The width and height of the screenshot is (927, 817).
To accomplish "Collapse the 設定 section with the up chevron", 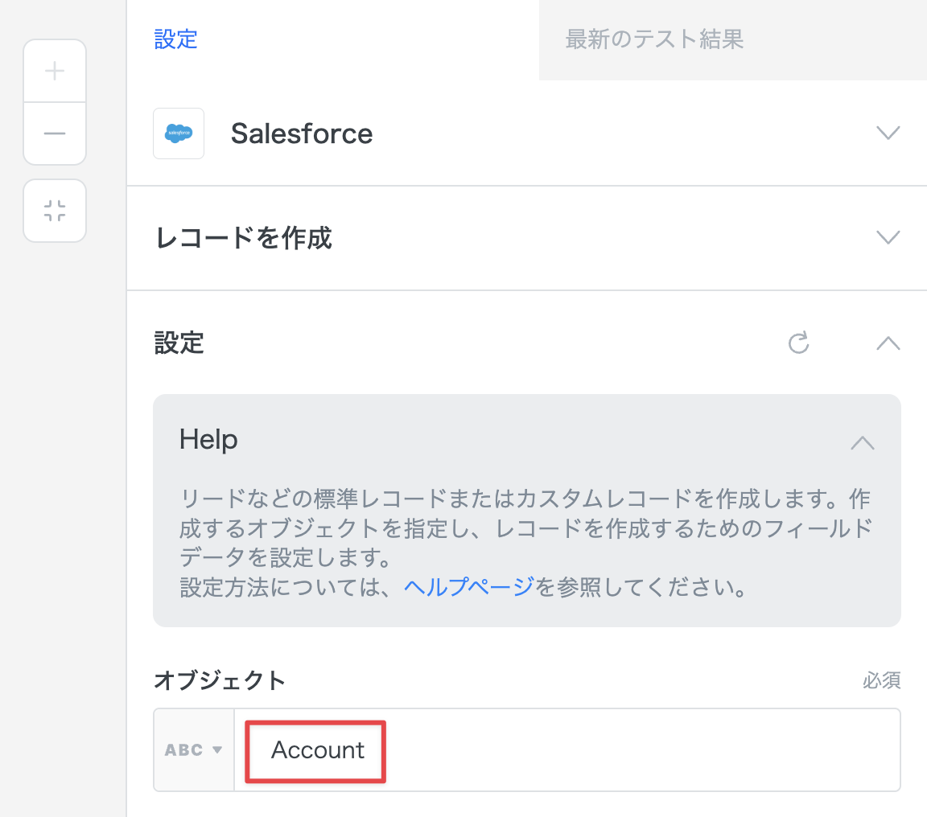I will tap(888, 343).
